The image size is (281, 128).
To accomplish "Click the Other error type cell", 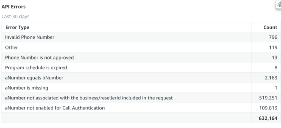I will pos(11,47).
